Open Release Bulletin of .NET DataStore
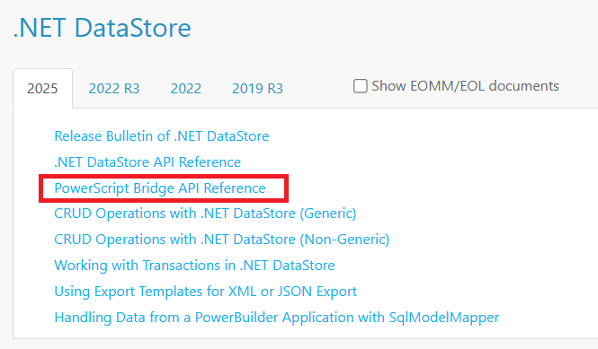598x349 pixels. click(162, 136)
